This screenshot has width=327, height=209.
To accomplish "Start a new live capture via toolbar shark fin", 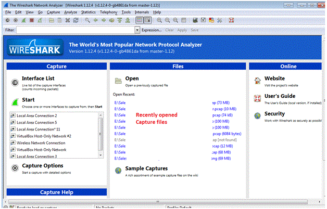I will (x=24, y=20).
